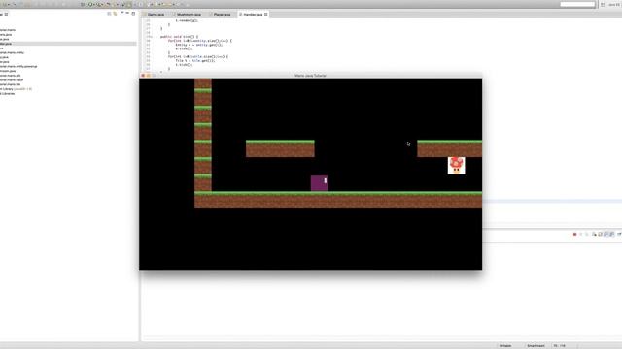Click the Package Explorer view tab close icon
Screen dimensions: 622x349
[6, 14]
